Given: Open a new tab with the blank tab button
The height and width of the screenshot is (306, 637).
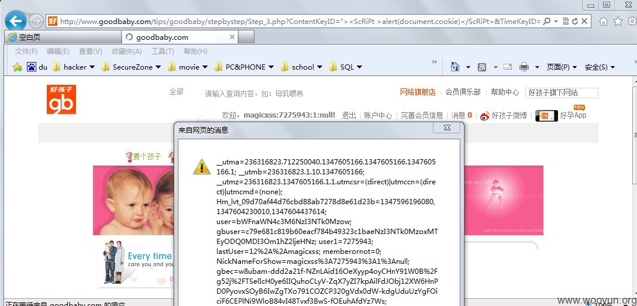Looking at the screenshot, I should tap(246, 37).
